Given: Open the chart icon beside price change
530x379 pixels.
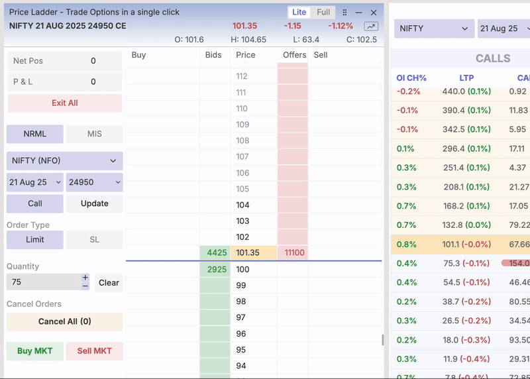Looking at the screenshot, I should pos(371,27).
